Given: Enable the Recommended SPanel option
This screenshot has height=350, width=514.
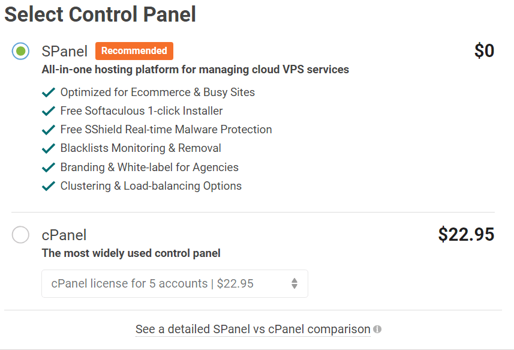Looking at the screenshot, I should 20,51.
